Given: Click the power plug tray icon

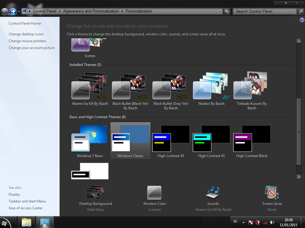Looking at the screenshot, I should [258, 222].
